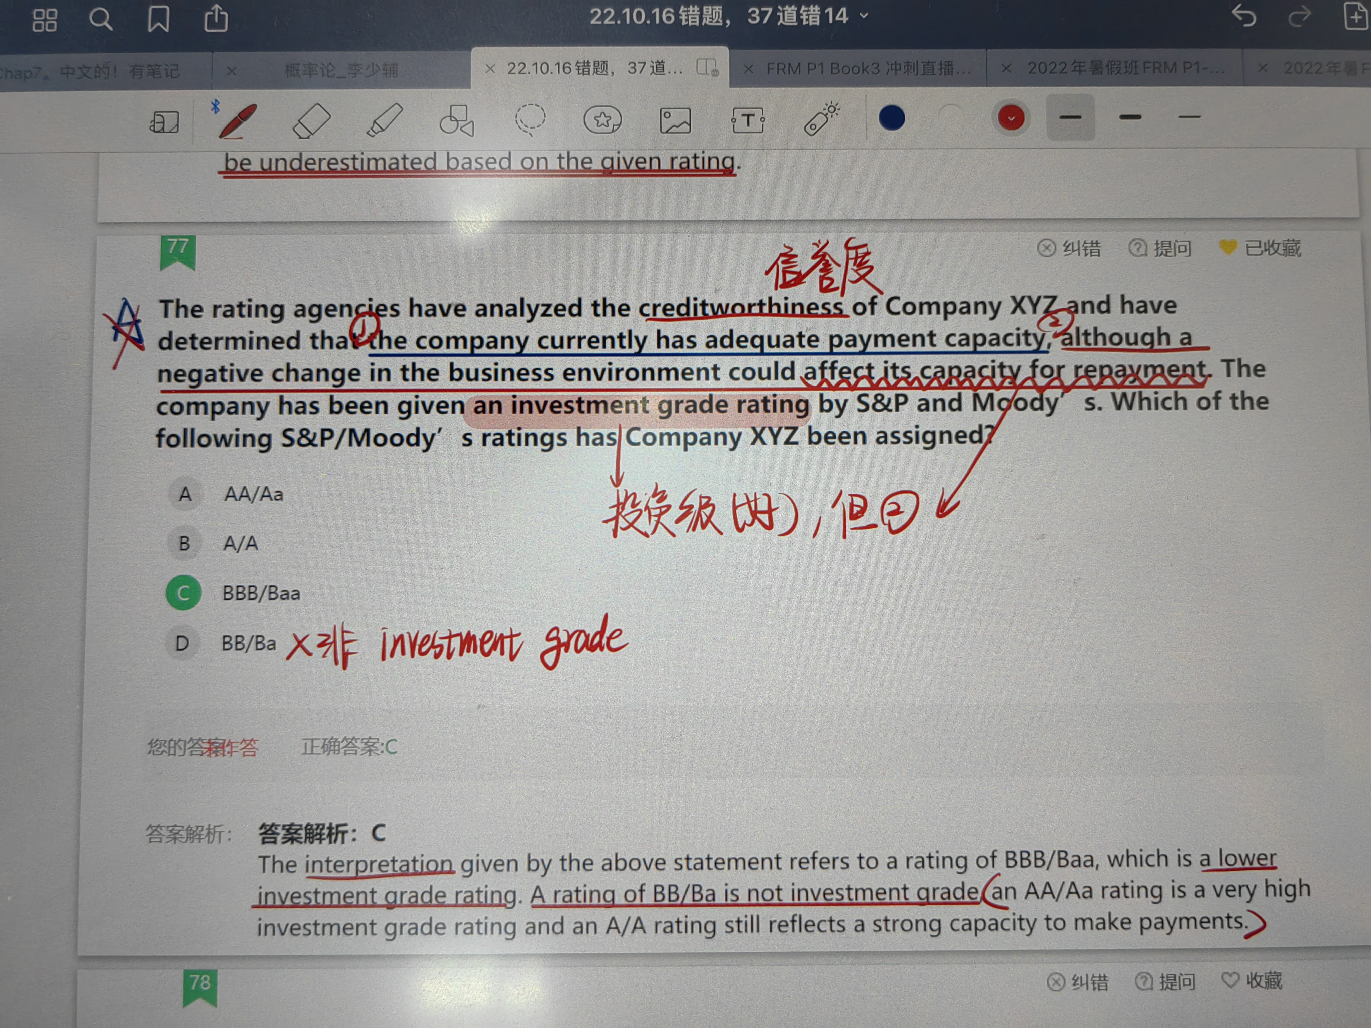Viewport: 1371px width, 1028px height.
Task: Switch to the 概率论_李少辅 tab
Action: pos(341,70)
